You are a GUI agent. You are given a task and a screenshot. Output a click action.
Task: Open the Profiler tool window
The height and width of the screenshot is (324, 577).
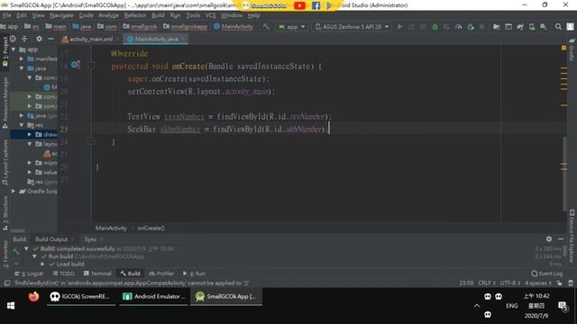161,274
